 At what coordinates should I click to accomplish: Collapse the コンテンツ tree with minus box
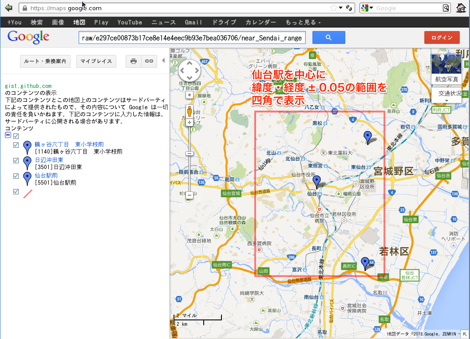8,135
